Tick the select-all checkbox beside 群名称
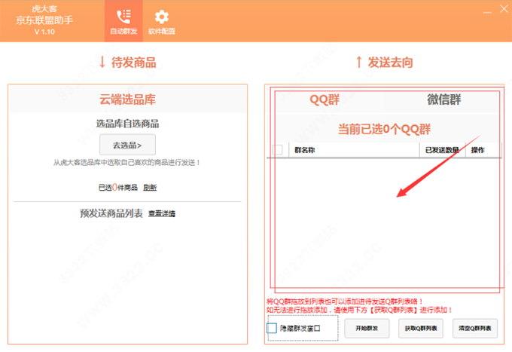The height and width of the screenshot is (352, 512). coord(278,150)
